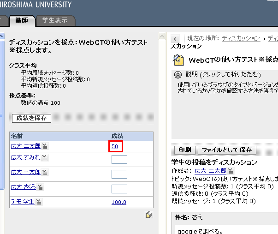
Task: Open author link 広大 二太郎 beside 作成者
Action: [x=210, y=171]
